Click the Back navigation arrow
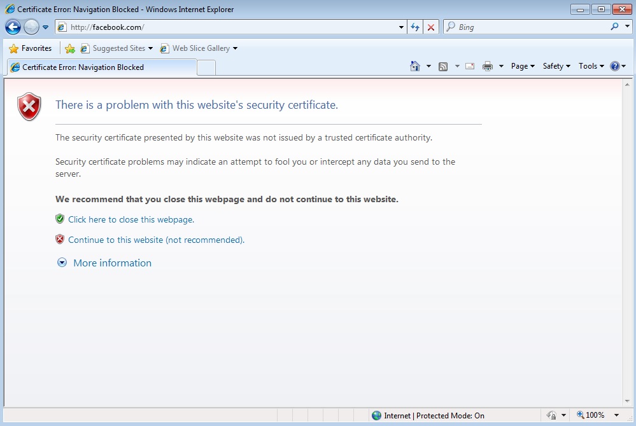Image resolution: width=636 pixels, height=426 pixels. [x=13, y=27]
